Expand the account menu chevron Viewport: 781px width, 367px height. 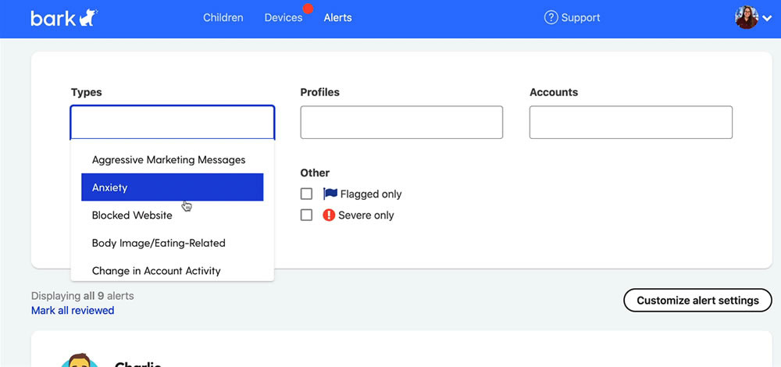pos(767,19)
